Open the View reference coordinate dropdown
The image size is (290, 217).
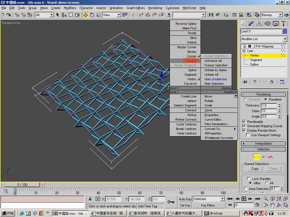[x=111, y=15]
